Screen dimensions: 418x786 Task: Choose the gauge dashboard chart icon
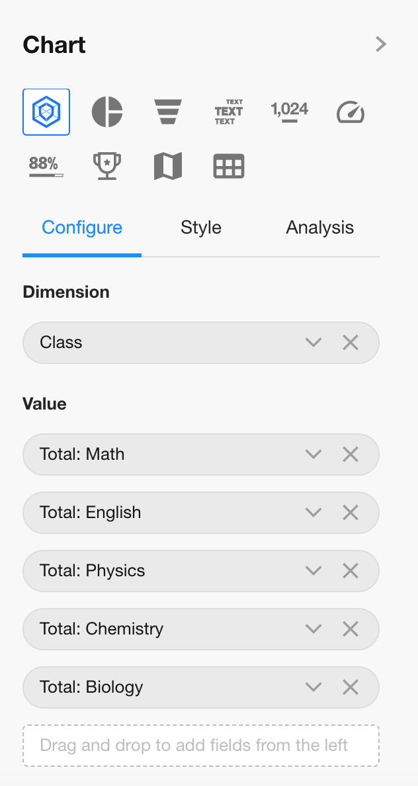point(351,112)
